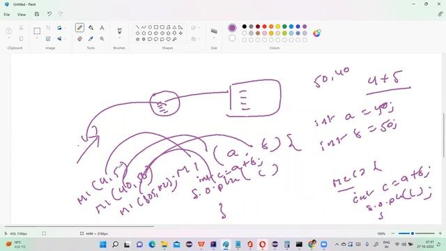Pick the Five-point star shape
The width and height of the screenshot is (446, 251).
click(138, 39)
